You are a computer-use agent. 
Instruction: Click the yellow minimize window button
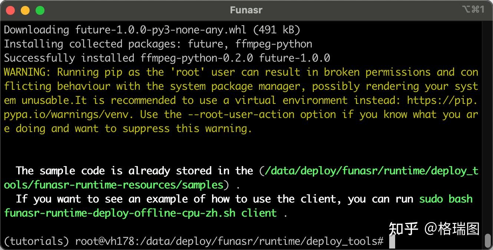click(x=25, y=10)
